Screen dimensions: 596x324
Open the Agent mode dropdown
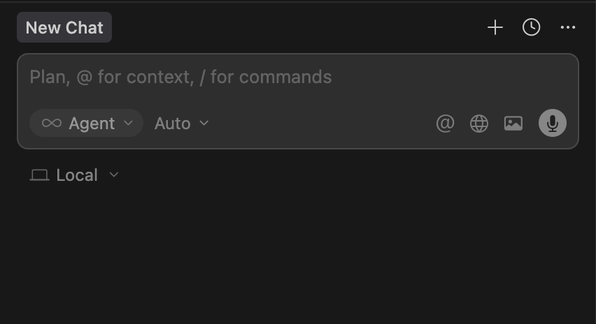87,124
